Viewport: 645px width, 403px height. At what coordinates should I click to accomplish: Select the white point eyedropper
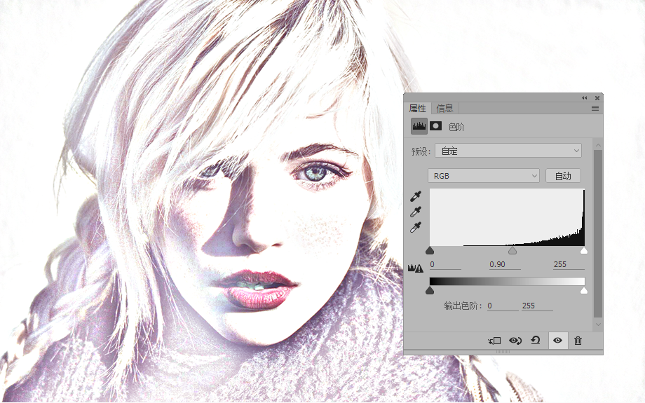click(416, 227)
